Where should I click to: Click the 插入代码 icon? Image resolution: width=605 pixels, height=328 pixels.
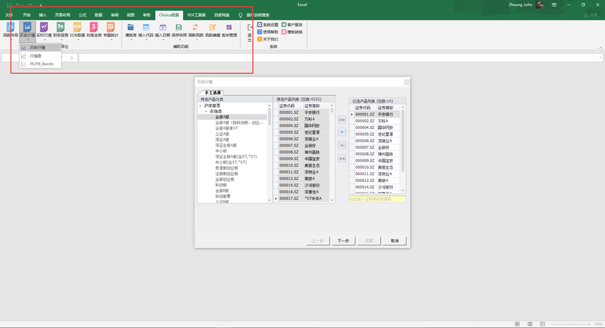click(x=146, y=27)
